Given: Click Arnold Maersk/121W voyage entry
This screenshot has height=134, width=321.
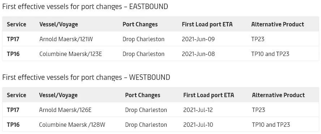Looking at the screenshot, I should click(x=66, y=39).
